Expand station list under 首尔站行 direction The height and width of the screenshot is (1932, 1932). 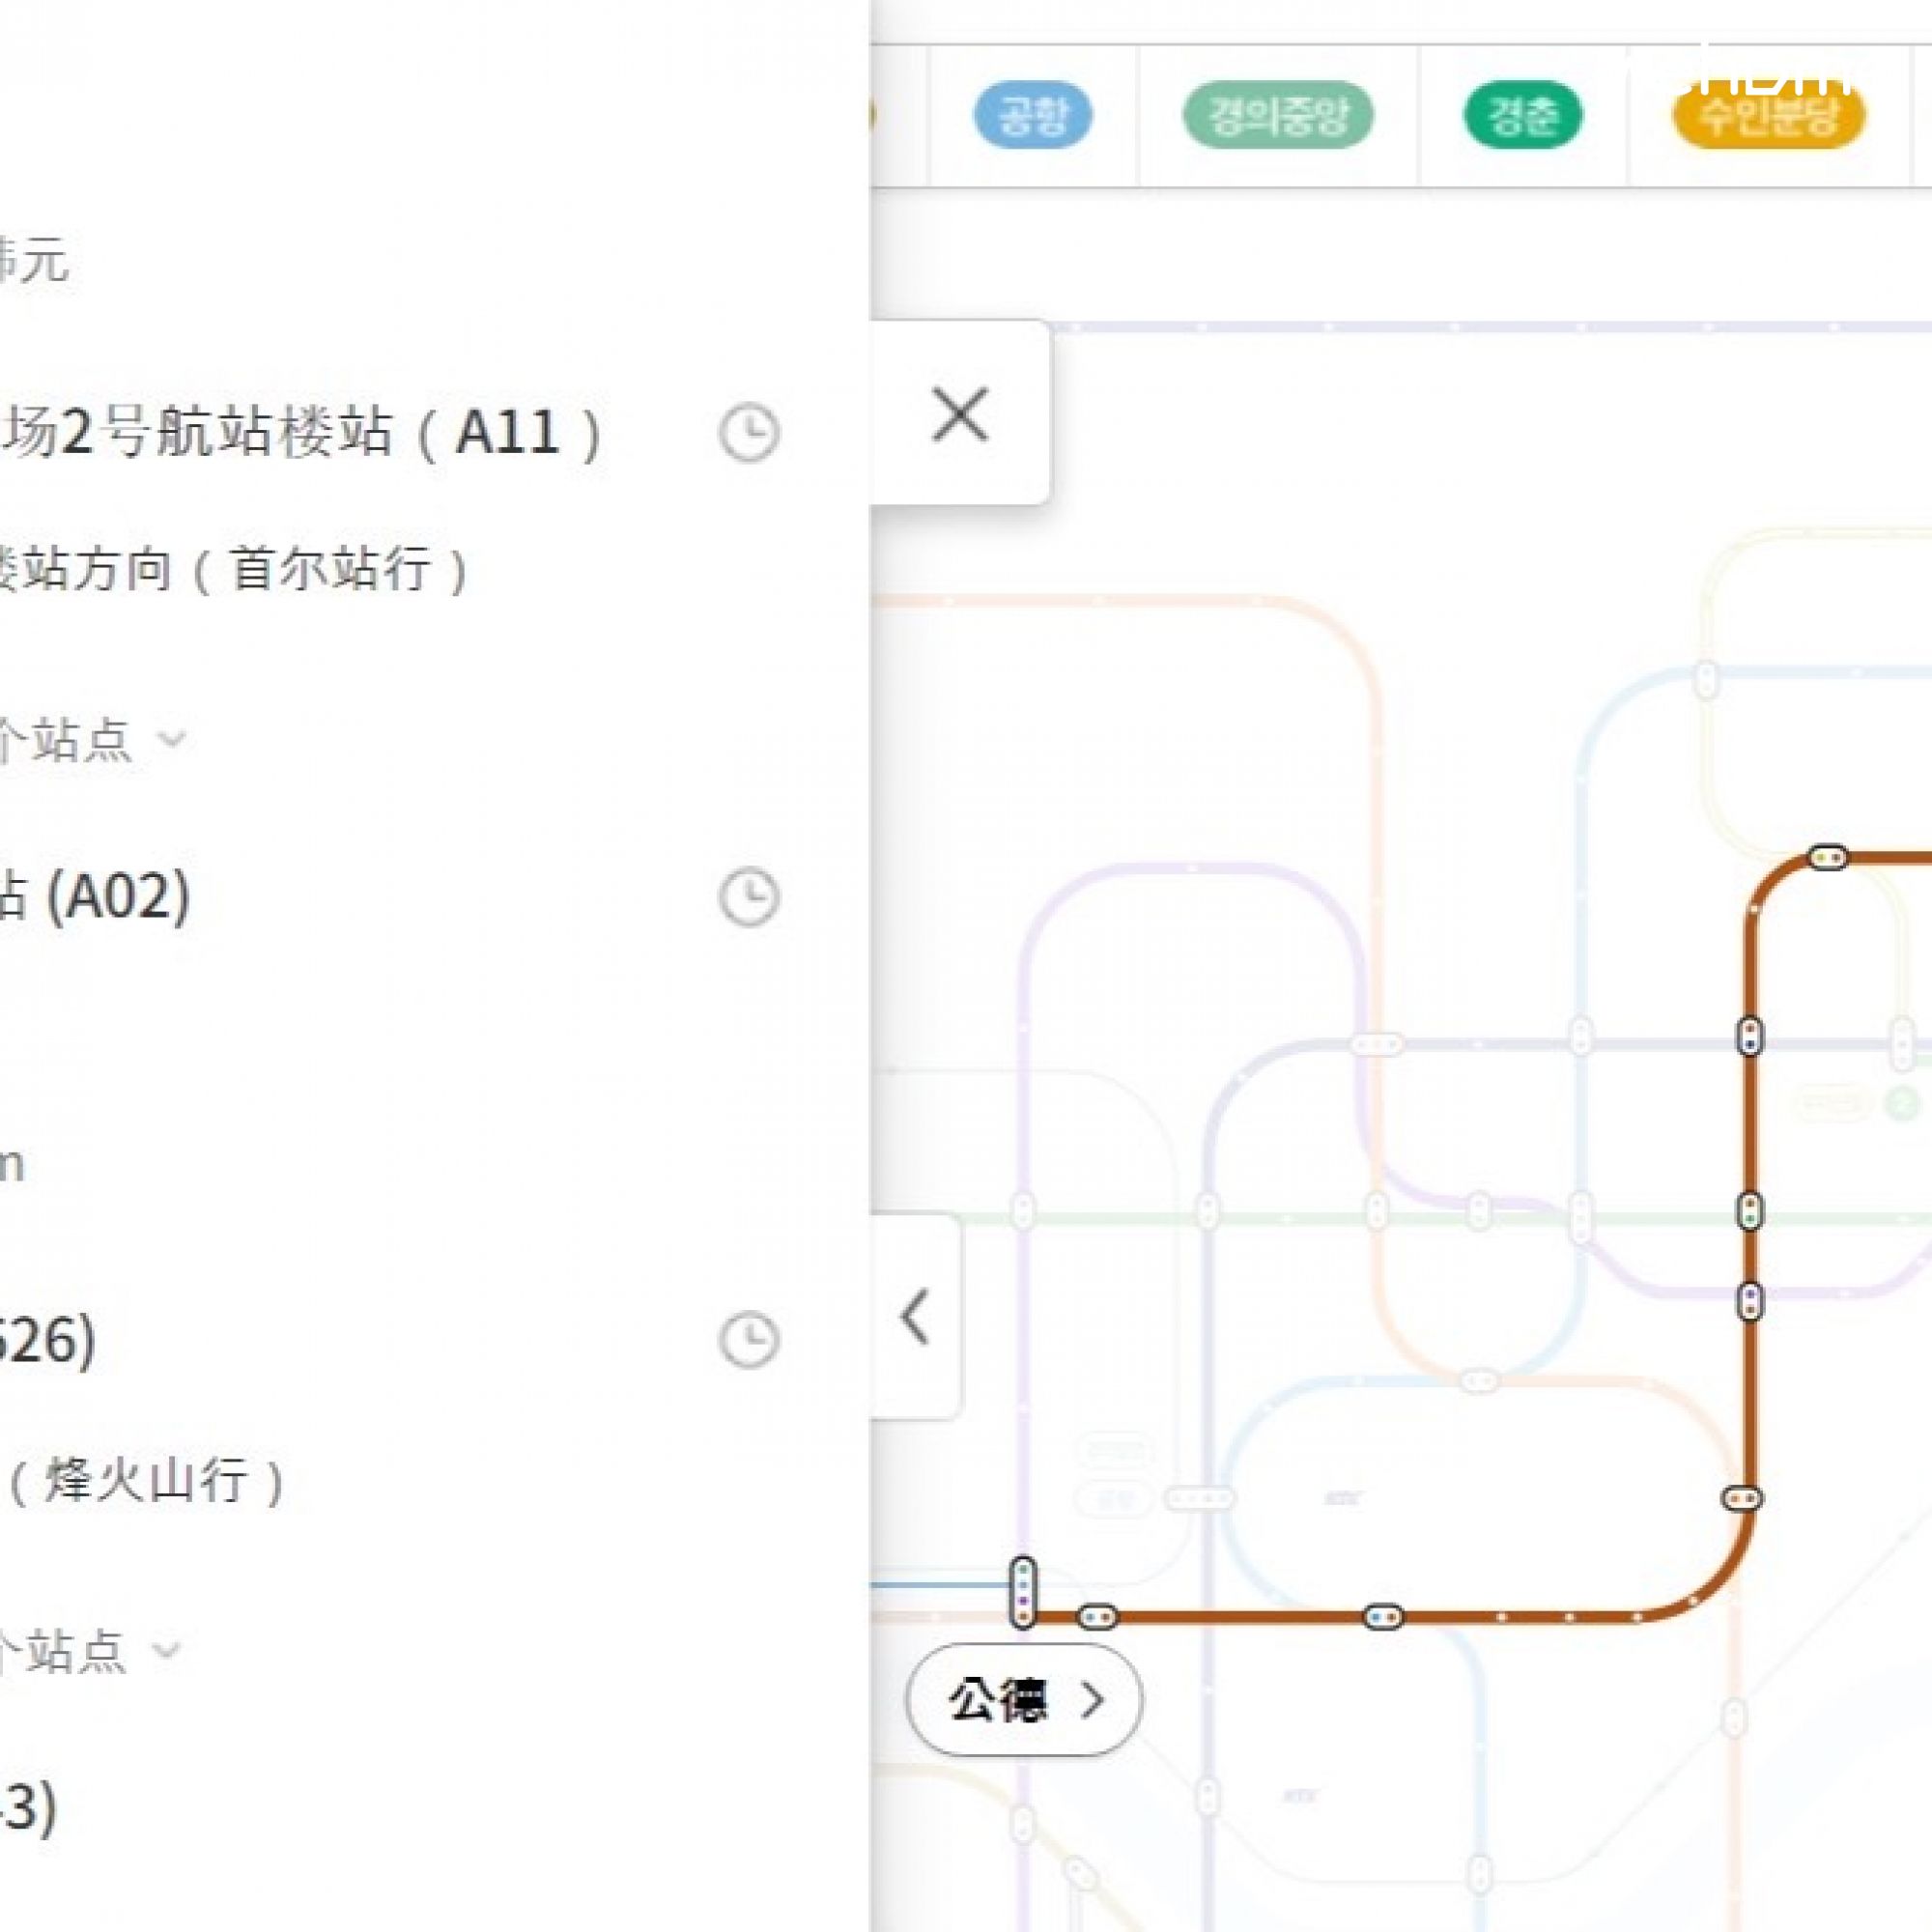coord(172,740)
